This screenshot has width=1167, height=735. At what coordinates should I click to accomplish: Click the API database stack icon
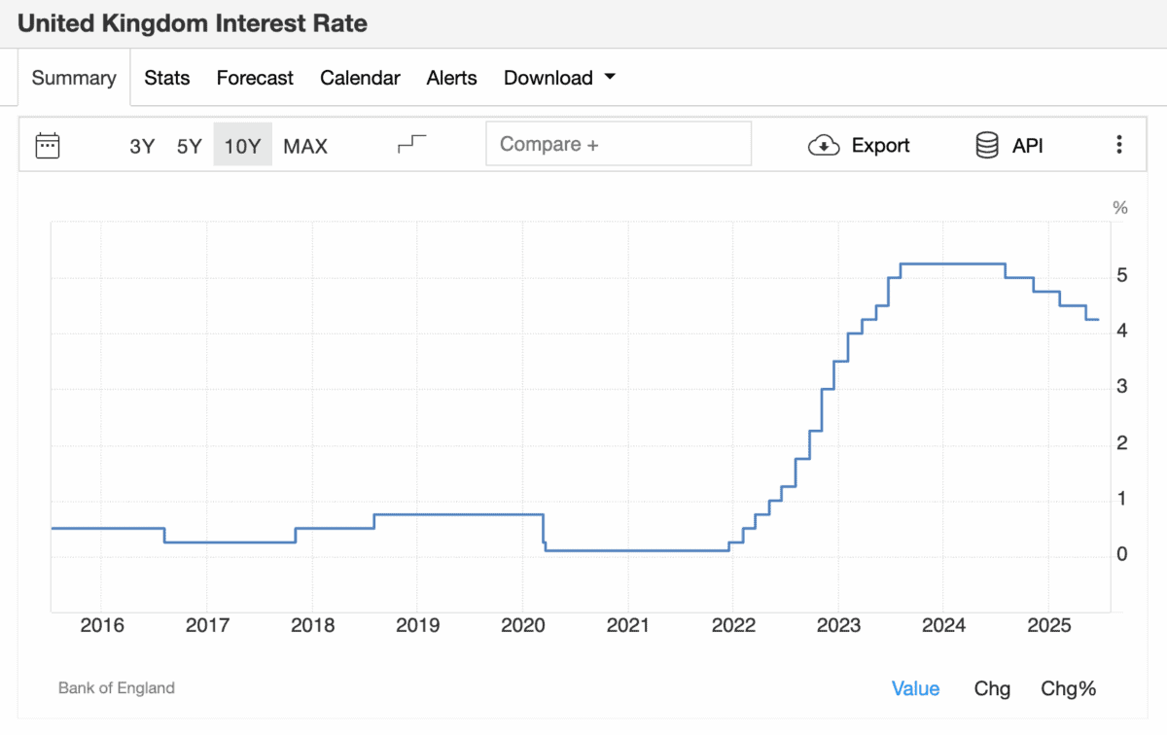tap(986, 146)
